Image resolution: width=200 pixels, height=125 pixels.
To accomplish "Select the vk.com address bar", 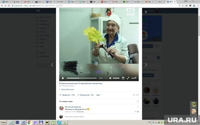I will pos(94,6).
